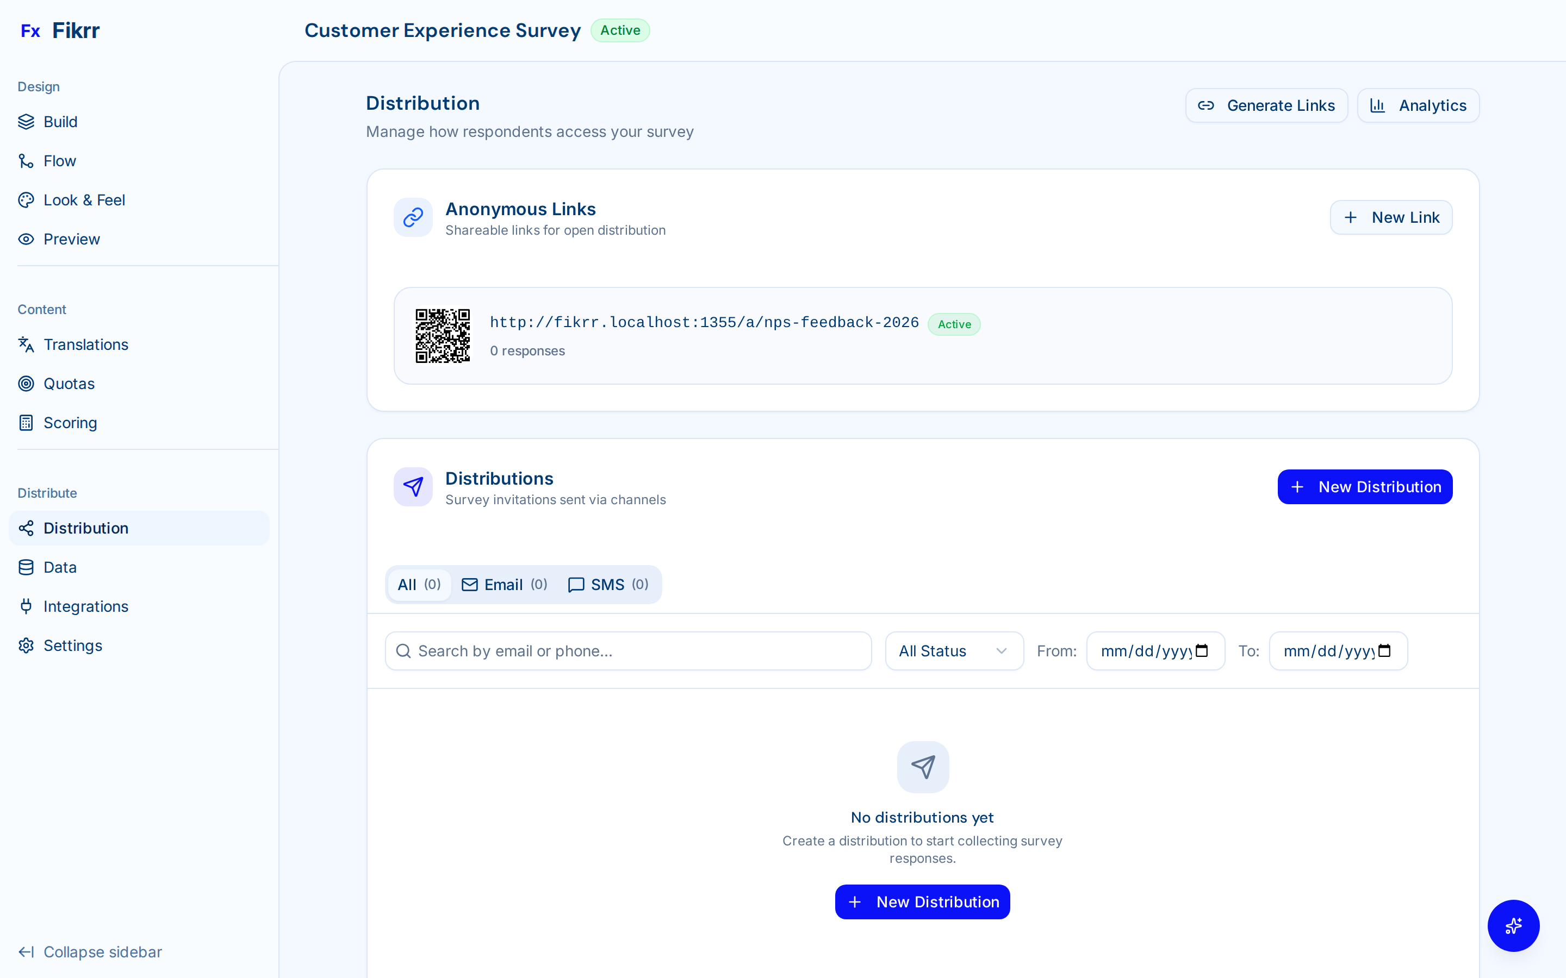The width and height of the screenshot is (1566, 978).
Task: Open Look & Feel settings
Action: pos(84,200)
